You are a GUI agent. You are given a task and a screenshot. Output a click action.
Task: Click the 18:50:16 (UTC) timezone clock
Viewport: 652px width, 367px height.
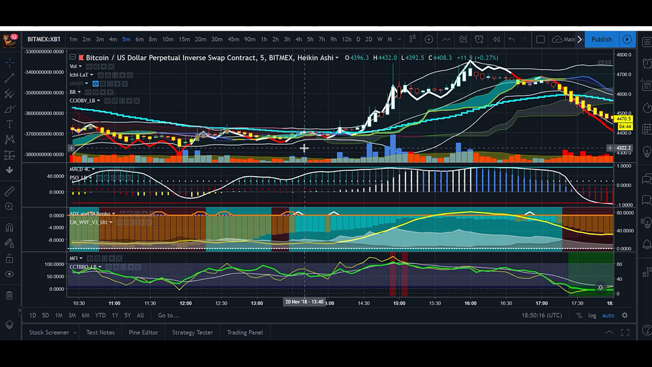pos(542,316)
